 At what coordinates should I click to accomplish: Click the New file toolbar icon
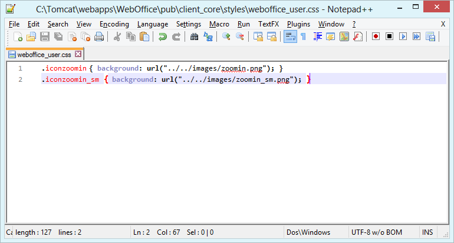(18, 36)
